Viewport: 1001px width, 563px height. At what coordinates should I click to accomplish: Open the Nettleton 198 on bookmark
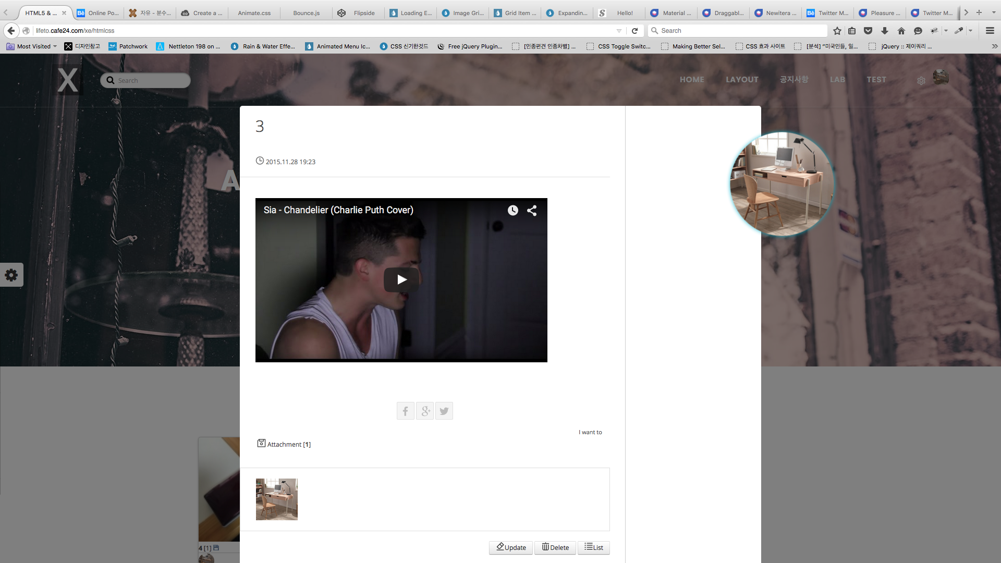pyautogui.click(x=188, y=46)
